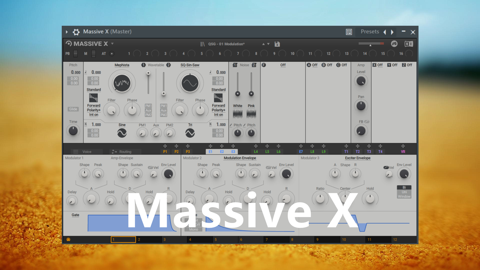Open the FL plugin grid selector icon
480x270 pixels.
[x=349, y=32]
